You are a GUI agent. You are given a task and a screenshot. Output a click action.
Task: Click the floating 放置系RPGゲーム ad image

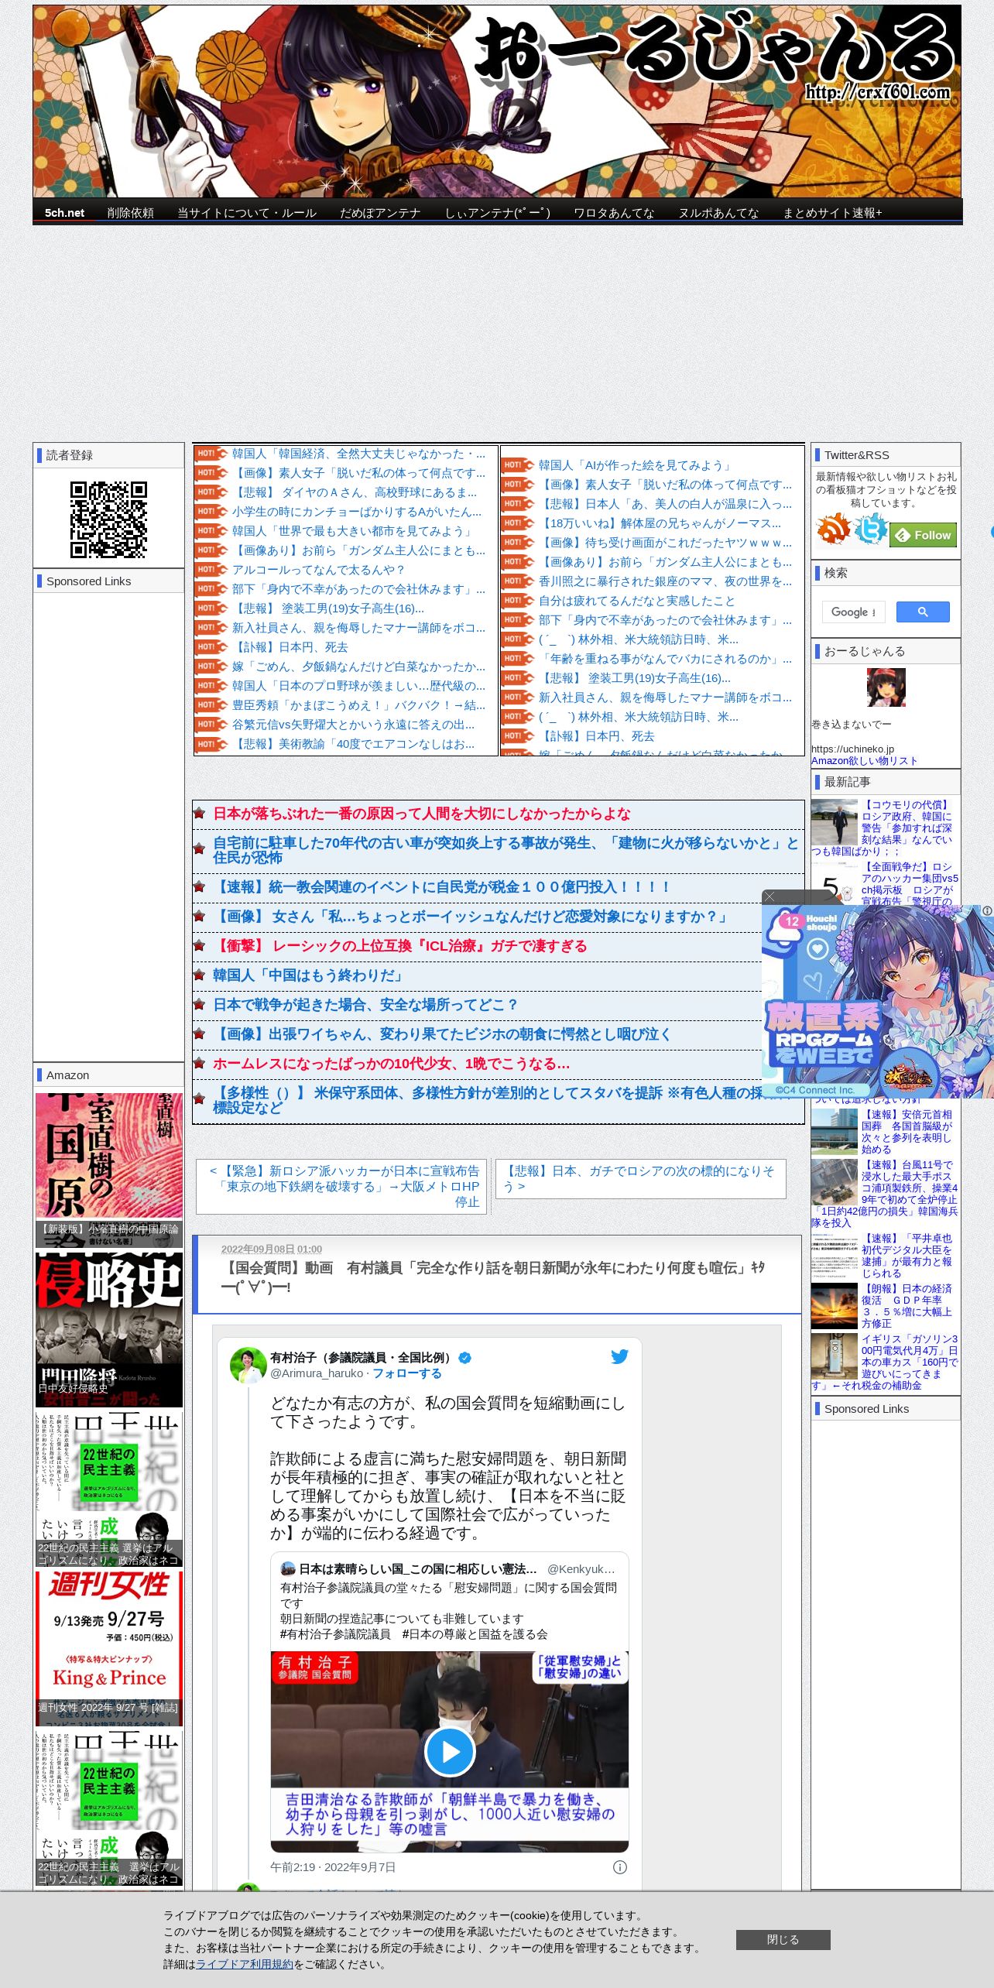click(878, 1002)
